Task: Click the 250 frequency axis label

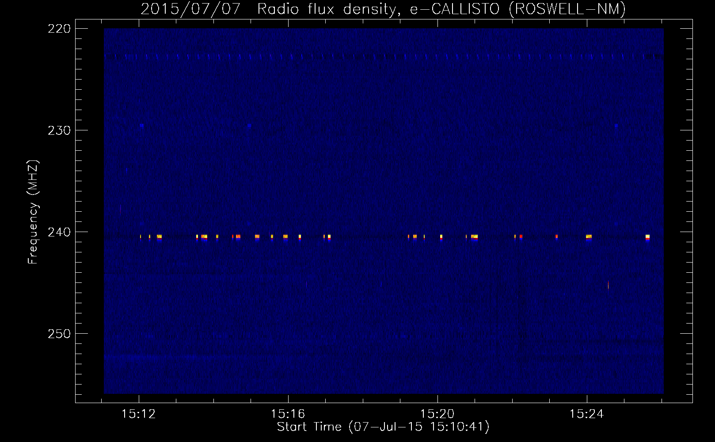Action: click(x=59, y=334)
